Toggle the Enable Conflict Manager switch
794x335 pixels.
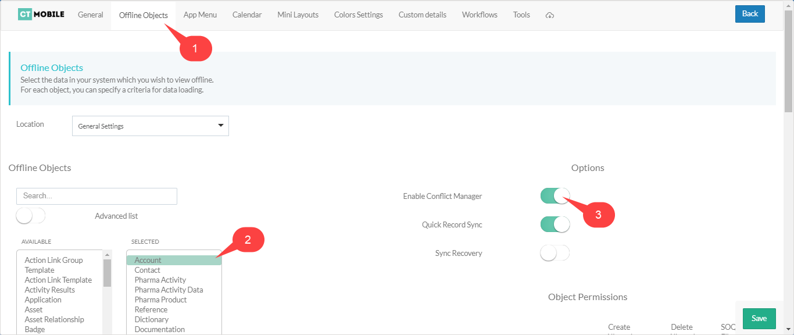tap(555, 196)
